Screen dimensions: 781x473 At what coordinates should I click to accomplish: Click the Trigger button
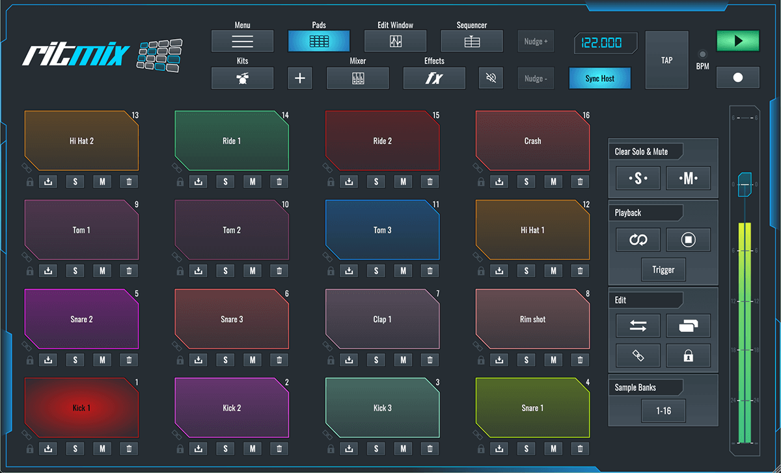click(x=663, y=269)
